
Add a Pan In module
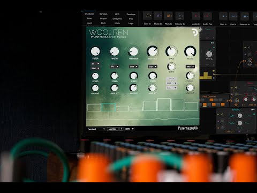click(233, 17)
